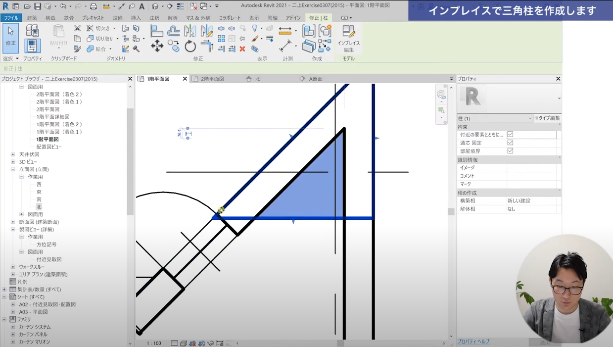Screen dimensions: 613x347
Task: Click the Copy tool with two circles
Action: point(173,47)
